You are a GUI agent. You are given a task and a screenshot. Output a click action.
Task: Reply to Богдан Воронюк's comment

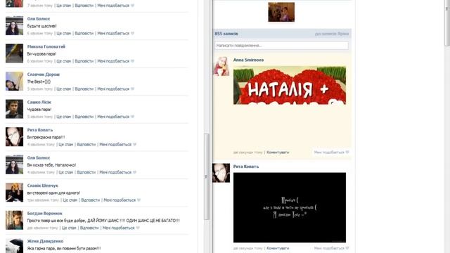coord(89,228)
